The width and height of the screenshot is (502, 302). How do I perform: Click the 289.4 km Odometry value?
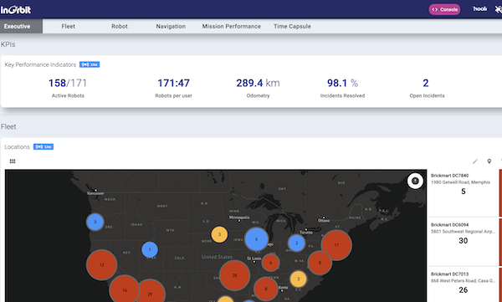coord(258,84)
